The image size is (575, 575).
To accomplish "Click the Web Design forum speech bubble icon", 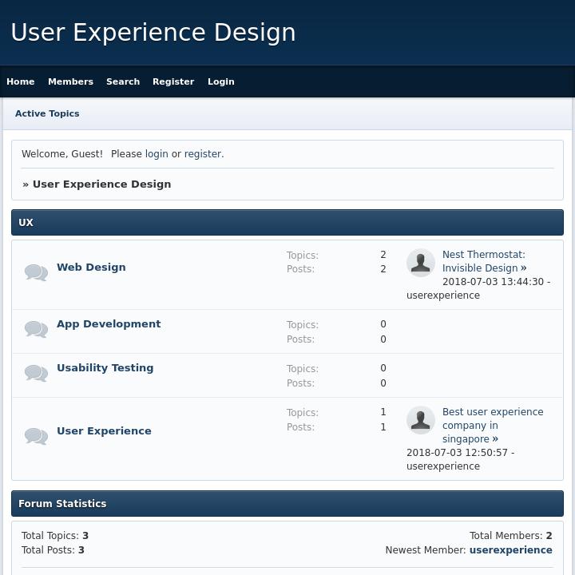I will (36, 273).
